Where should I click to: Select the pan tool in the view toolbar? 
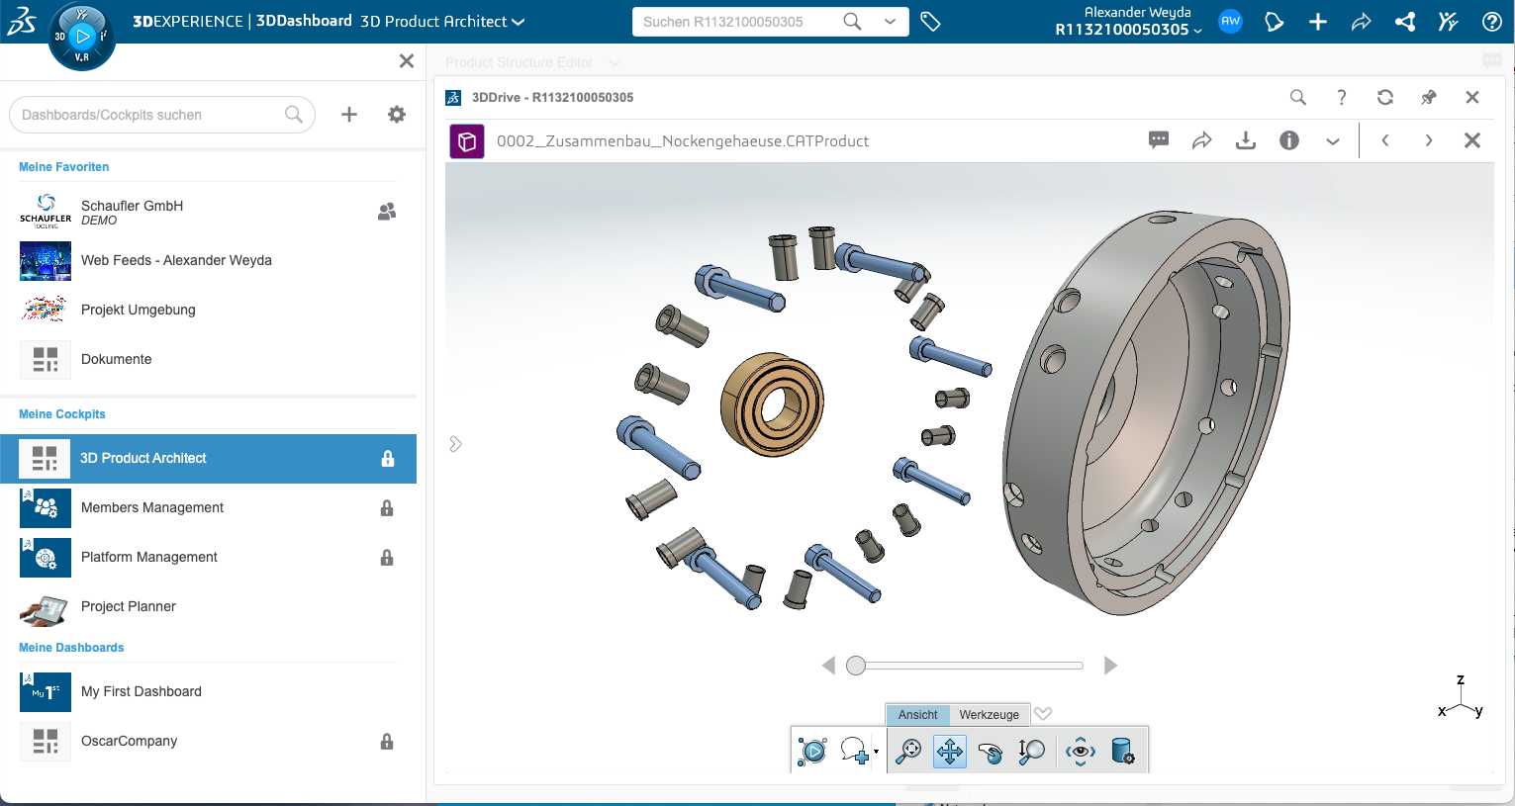pos(949,752)
